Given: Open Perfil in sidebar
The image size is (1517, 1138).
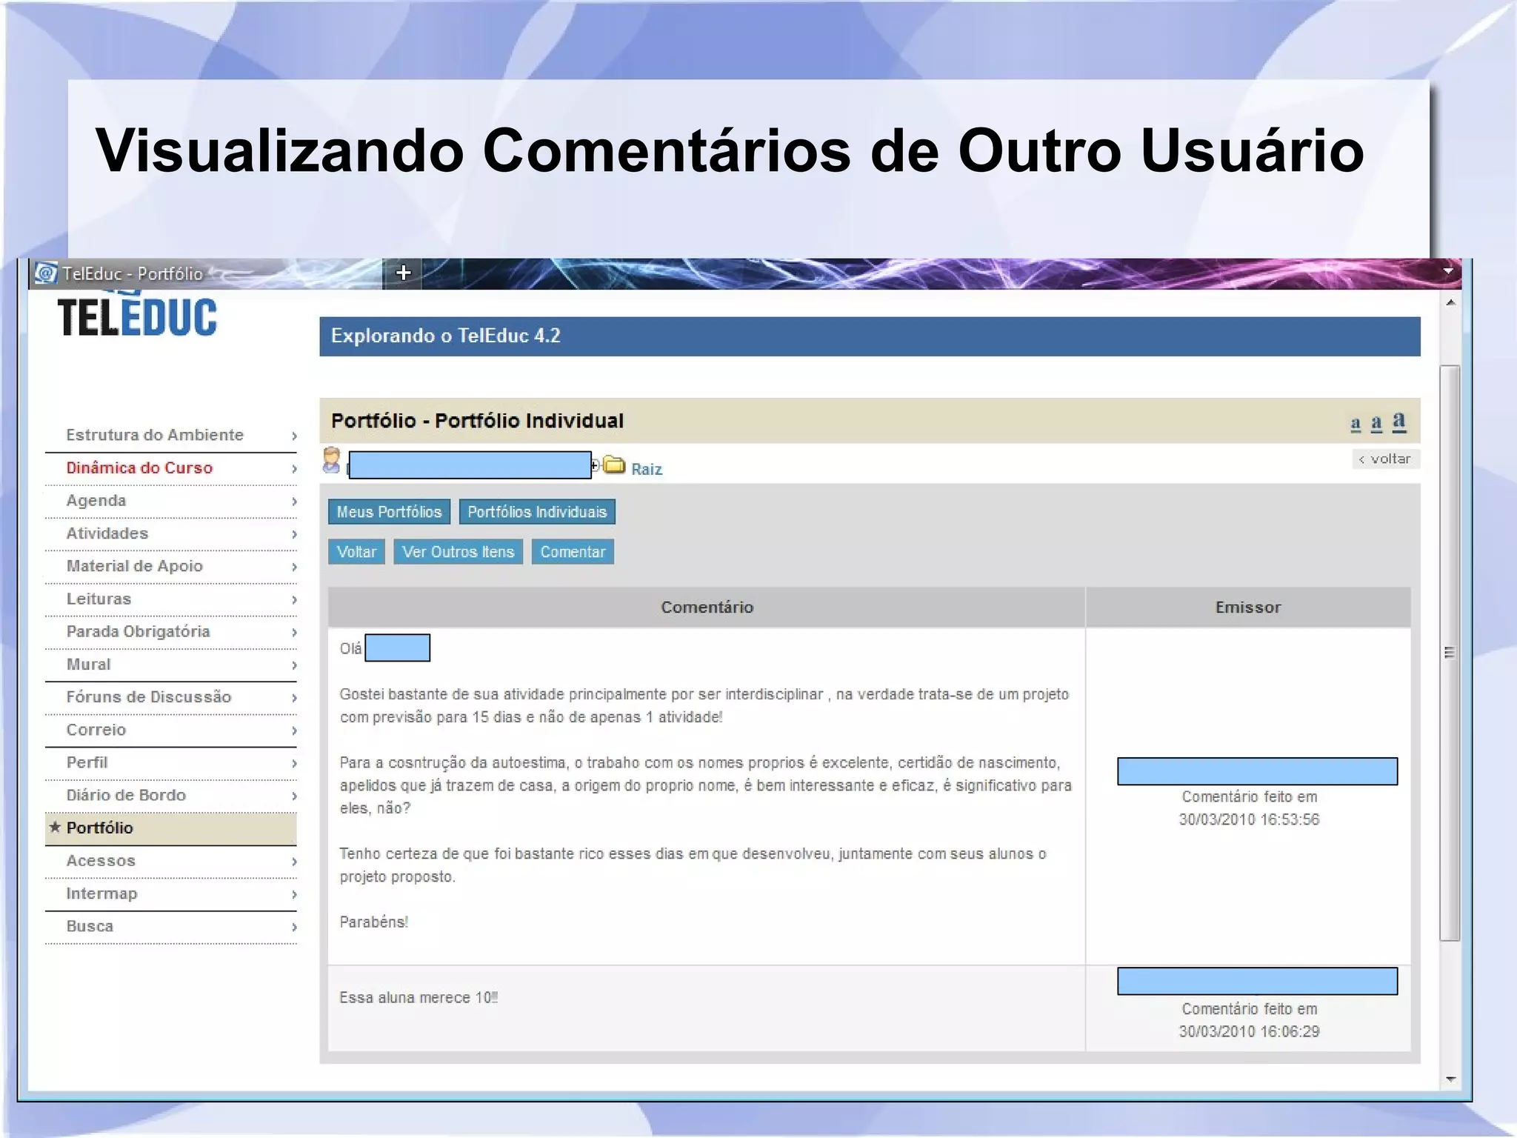Looking at the screenshot, I should click(87, 762).
